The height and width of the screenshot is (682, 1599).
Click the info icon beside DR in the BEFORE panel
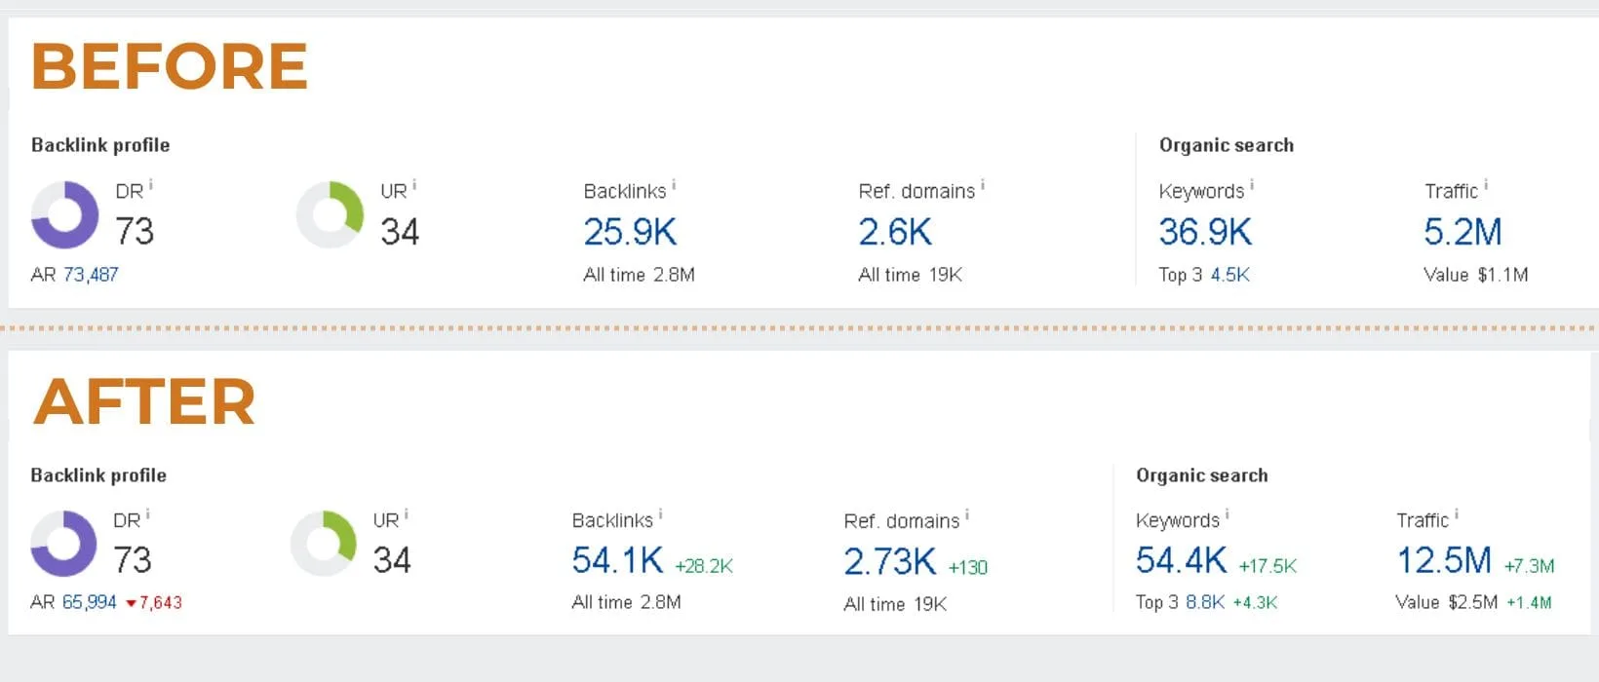151,184
